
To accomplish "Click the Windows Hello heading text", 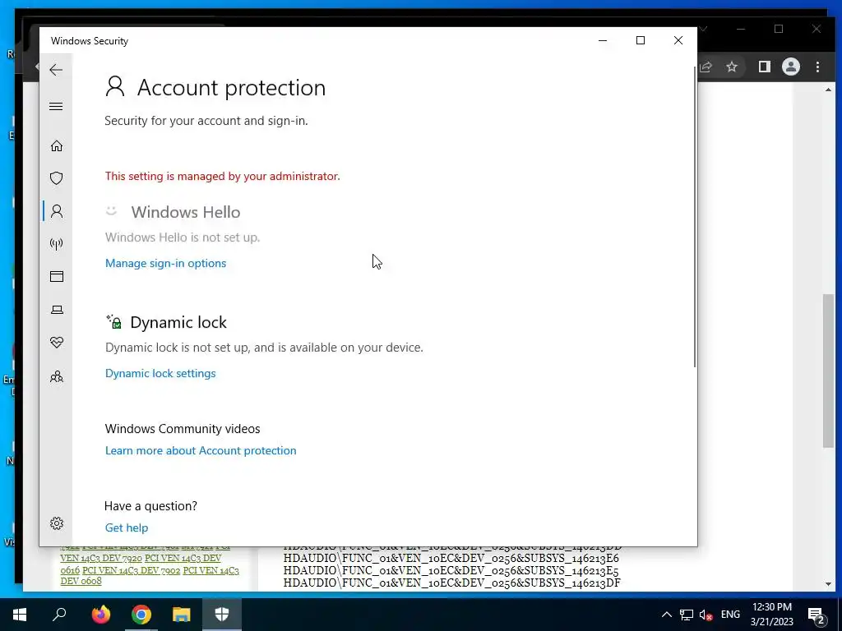I will pyautogui.click(x=185, y=212).
